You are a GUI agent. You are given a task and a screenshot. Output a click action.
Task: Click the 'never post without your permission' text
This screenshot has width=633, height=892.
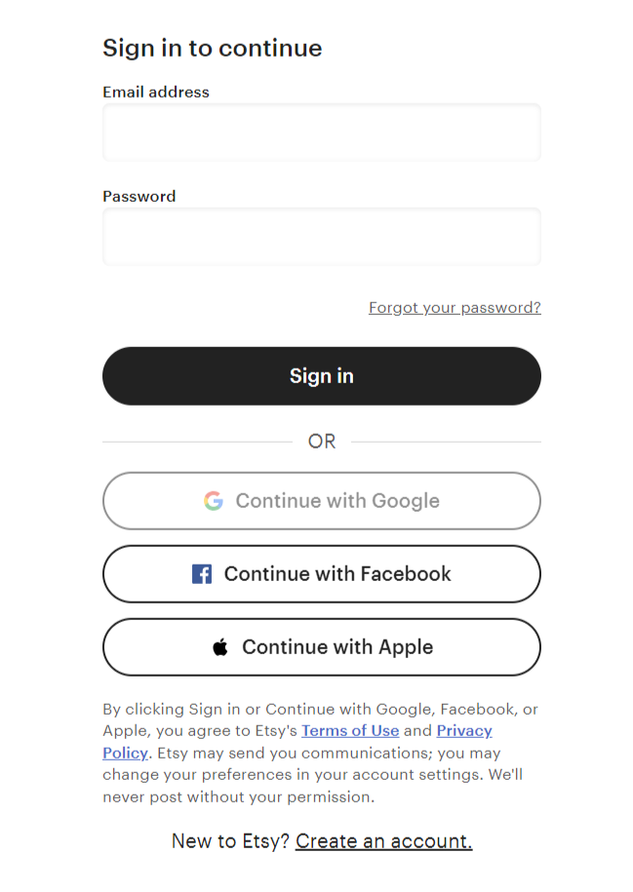(x=238, y=797)
